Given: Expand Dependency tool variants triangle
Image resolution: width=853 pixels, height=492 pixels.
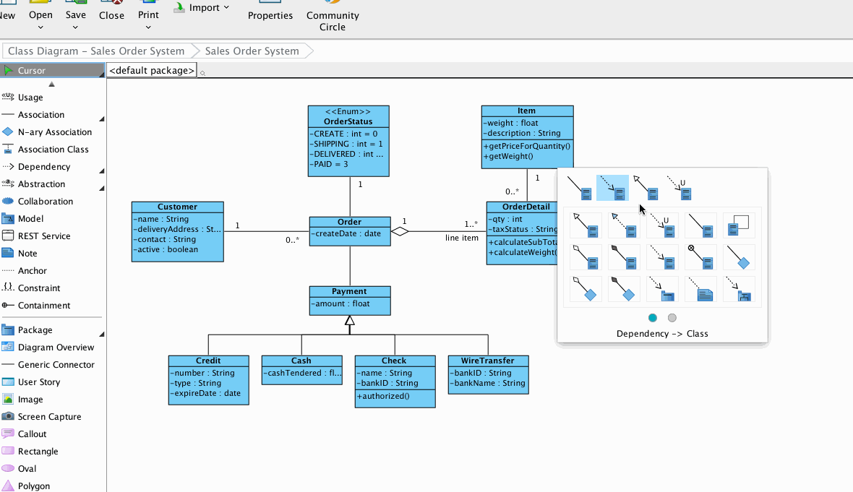Looking at the screenshot, I should [102, 171].
